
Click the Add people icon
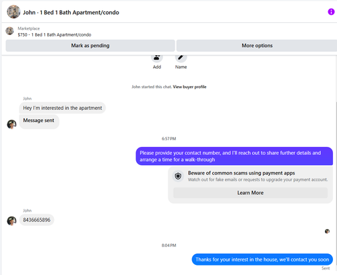point(157,58)
